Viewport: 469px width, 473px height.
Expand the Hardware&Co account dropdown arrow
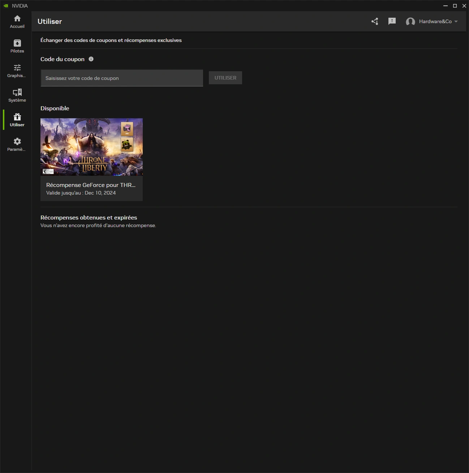(x=456, y=21)
